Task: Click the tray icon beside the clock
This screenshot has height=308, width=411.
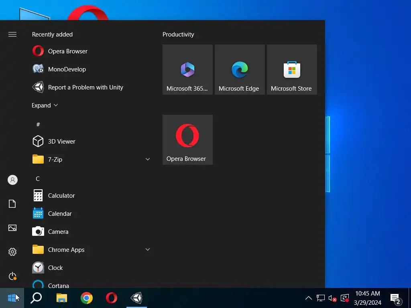Action: (x=345, y=298)
